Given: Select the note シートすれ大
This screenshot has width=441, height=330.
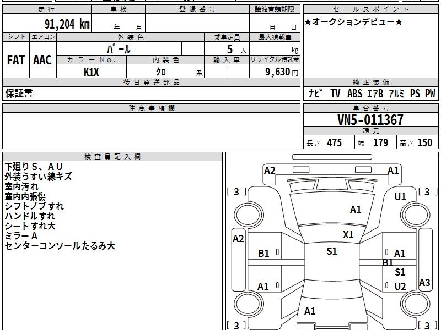Looking at the screenshot, I should click(x=30, y=226).
